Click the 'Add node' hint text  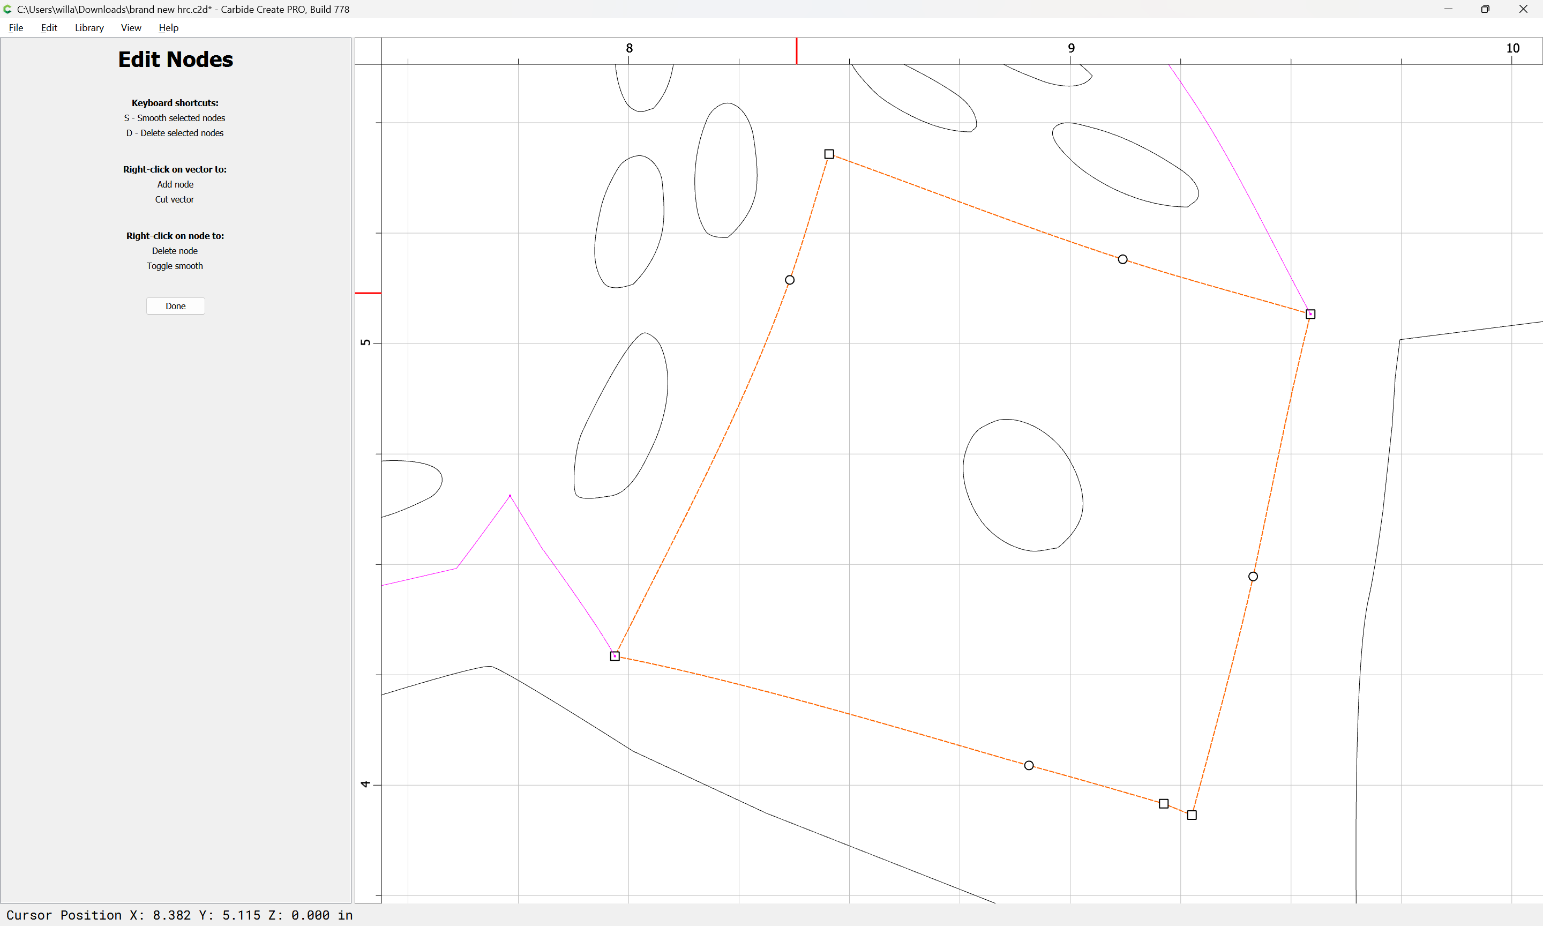pyautogui.click(x=175, y=185)
